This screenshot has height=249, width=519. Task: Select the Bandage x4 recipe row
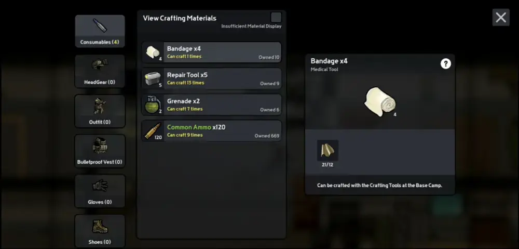[x=212, y=52]
